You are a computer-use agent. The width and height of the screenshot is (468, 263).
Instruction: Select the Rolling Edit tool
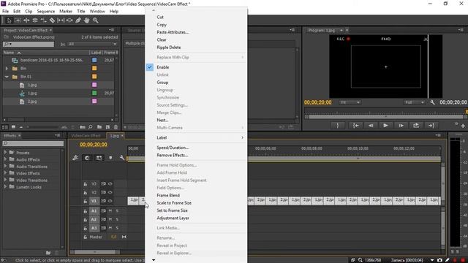pos(35,20)
